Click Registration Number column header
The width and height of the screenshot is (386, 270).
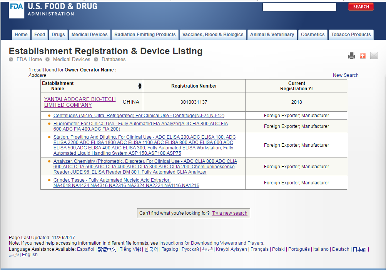[194, 86]
